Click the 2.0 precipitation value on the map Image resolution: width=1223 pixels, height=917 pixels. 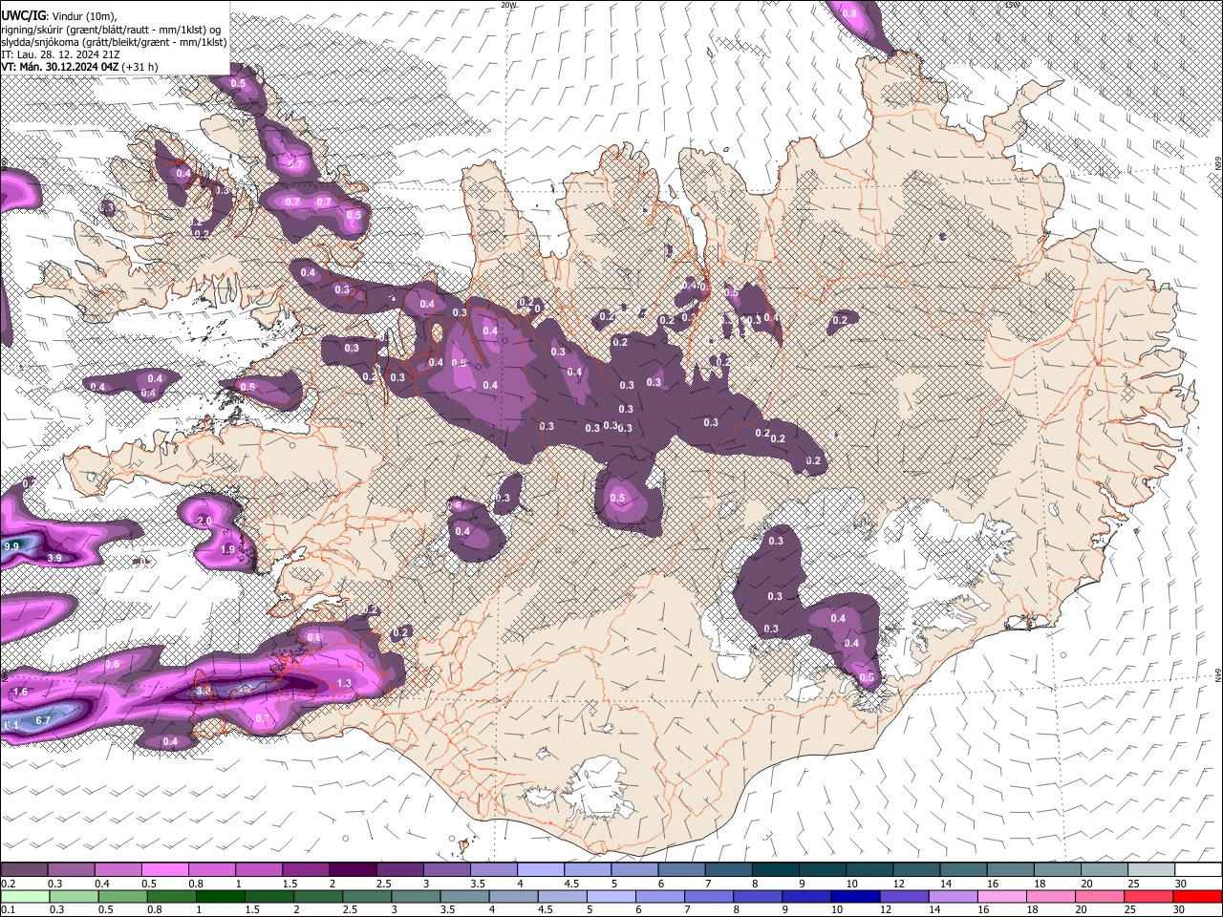tap(204, 521)
